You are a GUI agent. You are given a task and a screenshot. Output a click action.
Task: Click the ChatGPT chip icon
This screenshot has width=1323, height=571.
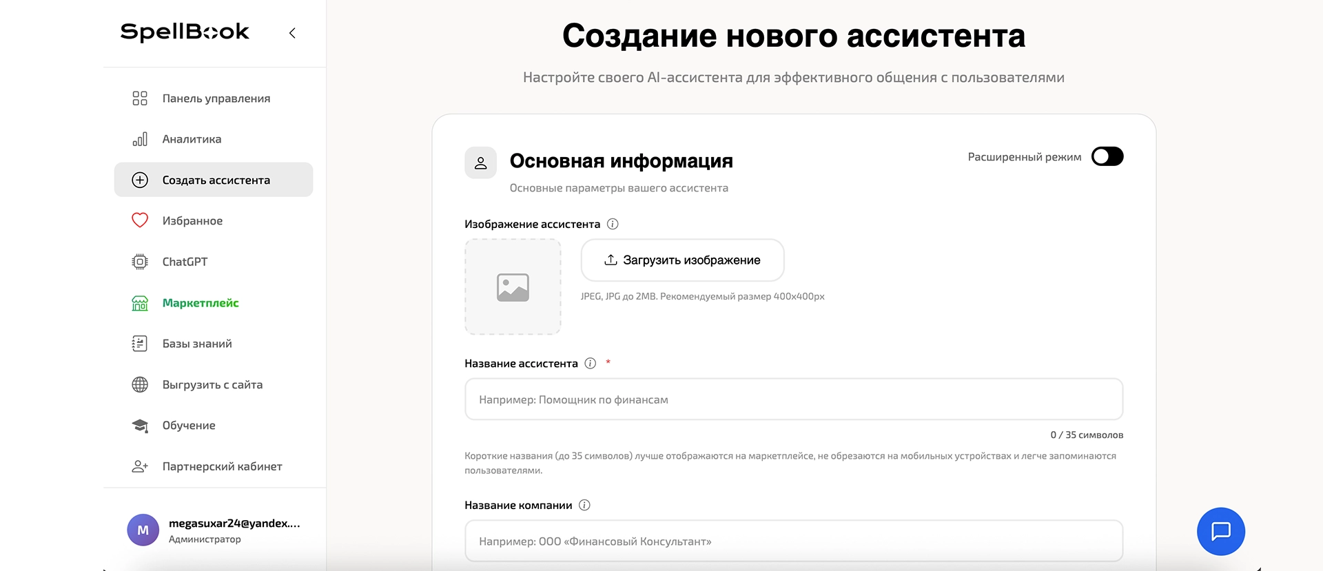pyautogui.click(x=140, y=262)
